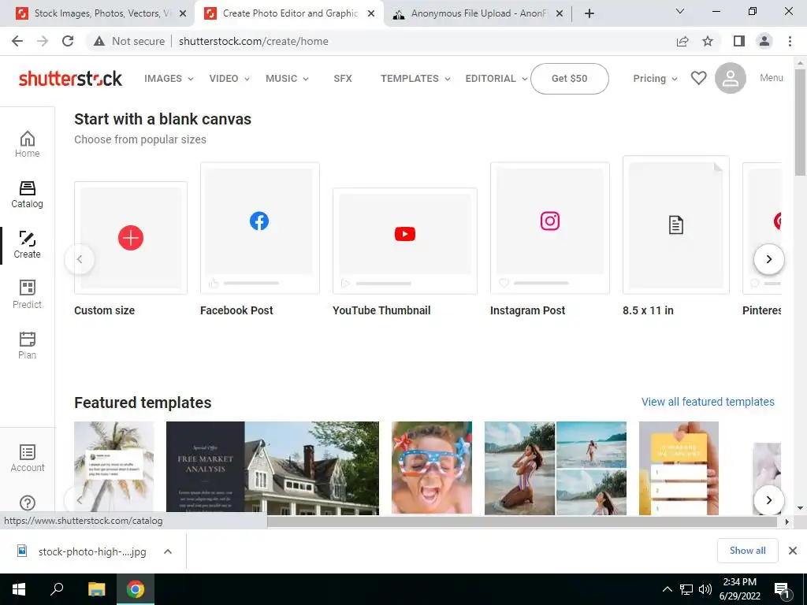The height and width of the screenshot is (605, 807).
Task: Open File Explorer from taskbar
Action: click(x=96, y=589)
